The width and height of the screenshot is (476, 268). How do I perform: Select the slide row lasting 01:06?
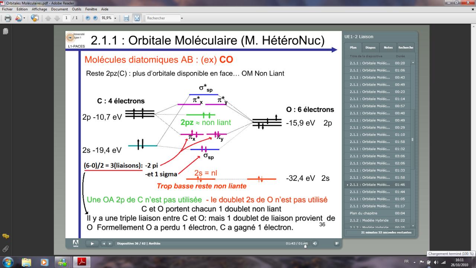coord(377,70)
